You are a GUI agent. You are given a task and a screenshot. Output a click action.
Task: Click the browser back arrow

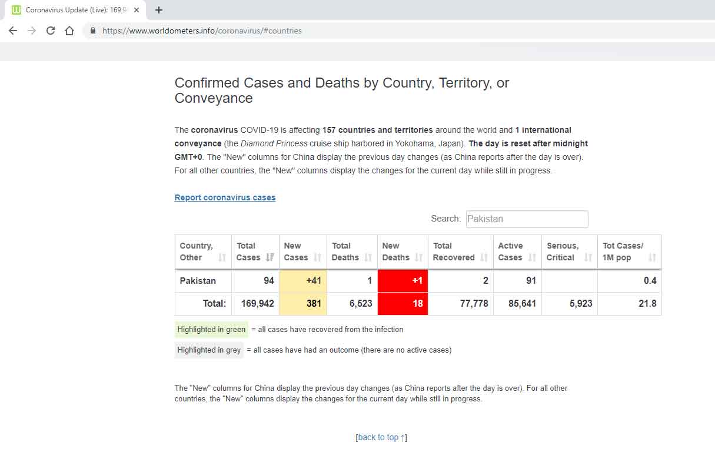point(13,31)
